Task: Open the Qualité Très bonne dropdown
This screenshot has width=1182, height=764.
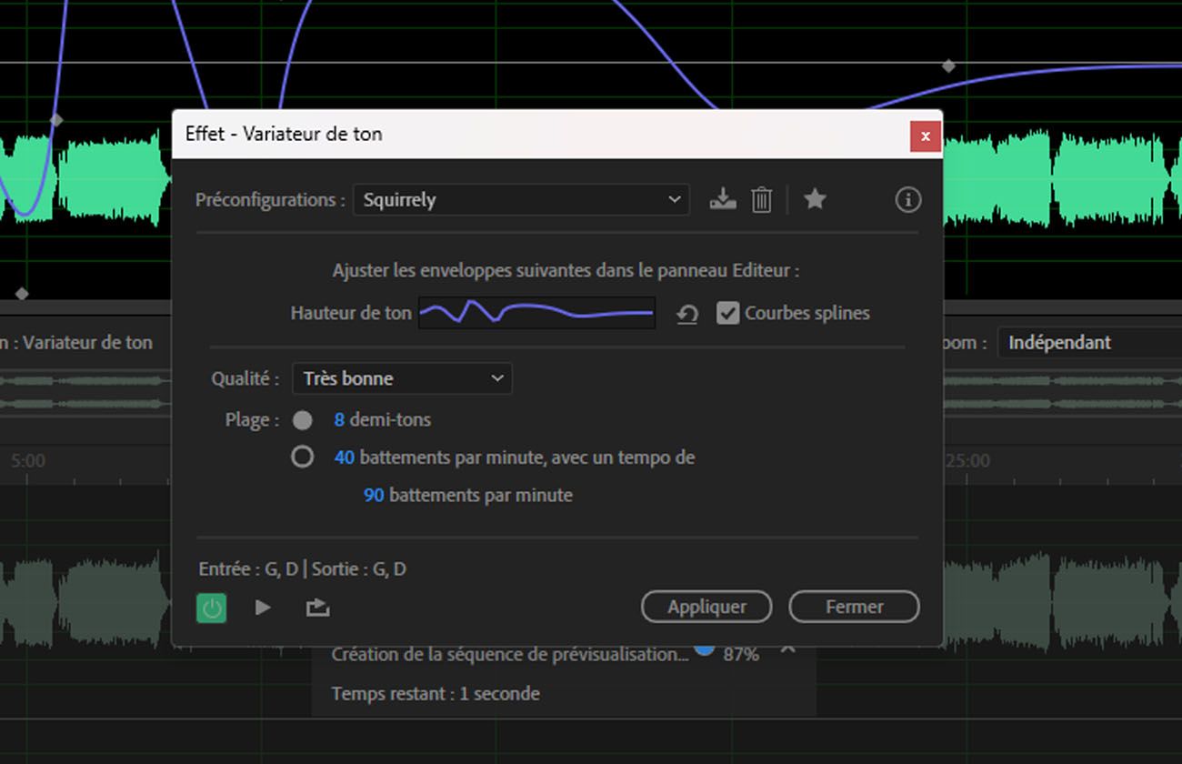Action: [x=402, y=378]
